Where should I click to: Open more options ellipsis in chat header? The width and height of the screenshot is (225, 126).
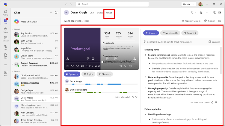(x=207, y=13)
